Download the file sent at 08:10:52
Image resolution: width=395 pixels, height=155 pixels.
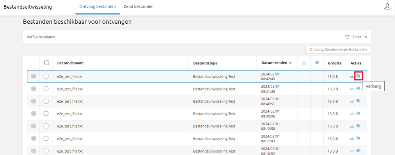point(352,151)
